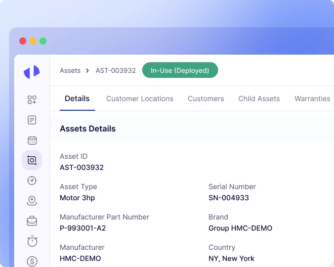Open the stopwatch timer sidebar icon
334x267 pixels.
click(32, 241)
